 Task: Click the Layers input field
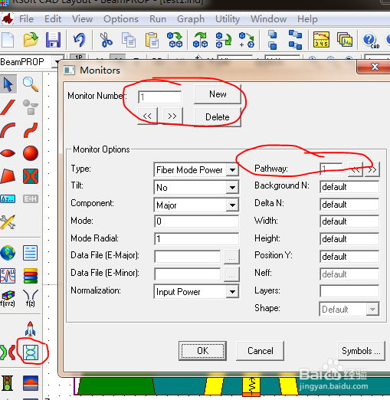coord(349,291)
